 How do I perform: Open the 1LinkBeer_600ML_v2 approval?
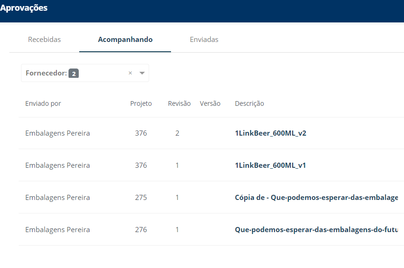(271, 133)
